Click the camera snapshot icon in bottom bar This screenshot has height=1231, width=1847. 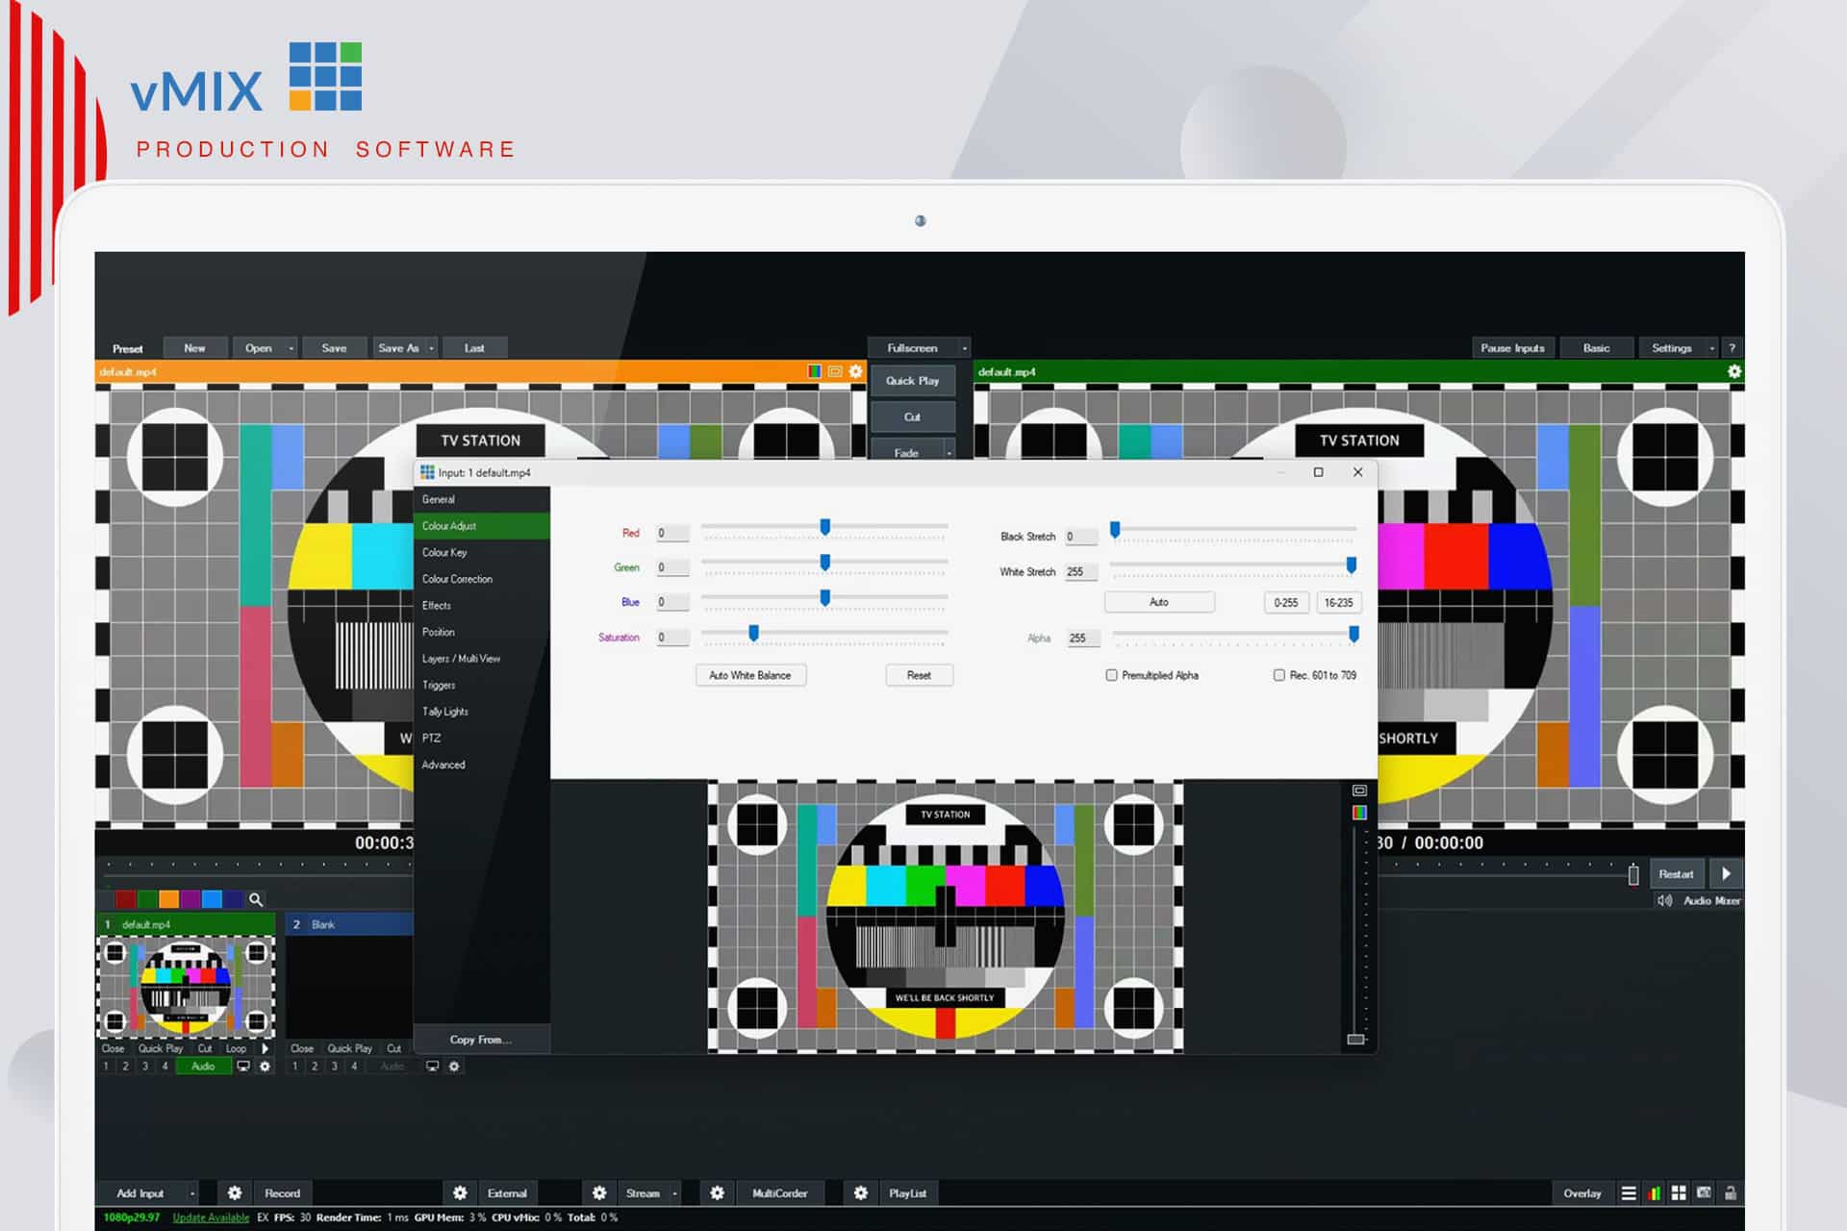1704,1193
